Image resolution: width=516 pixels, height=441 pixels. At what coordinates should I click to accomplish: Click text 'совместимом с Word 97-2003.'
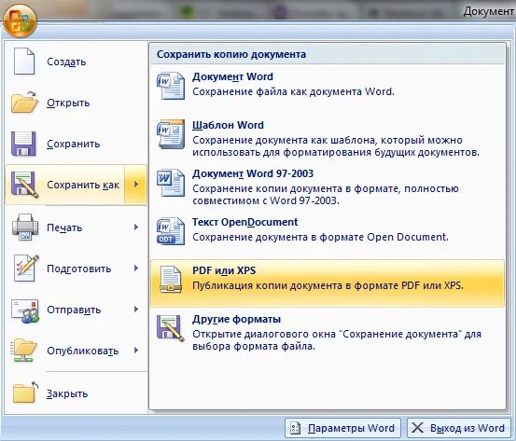point(266,200)
